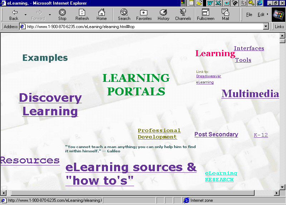Screen dimensions: 286x205
Task: Click the page icon in the address bar
Action: coord(23,26)
